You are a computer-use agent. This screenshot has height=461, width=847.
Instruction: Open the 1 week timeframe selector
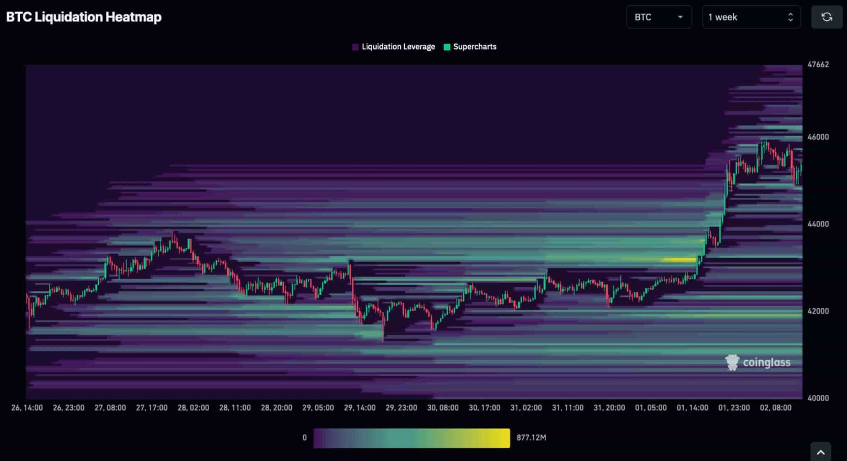click(x=751, y=17)
